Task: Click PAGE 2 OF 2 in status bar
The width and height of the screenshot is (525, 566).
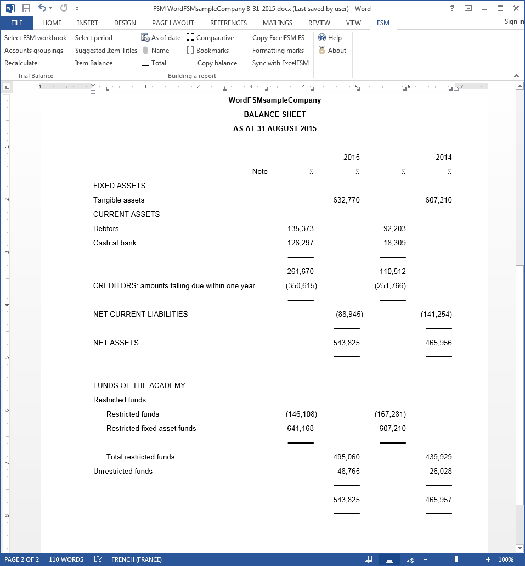Action: (x=21, y=559)
